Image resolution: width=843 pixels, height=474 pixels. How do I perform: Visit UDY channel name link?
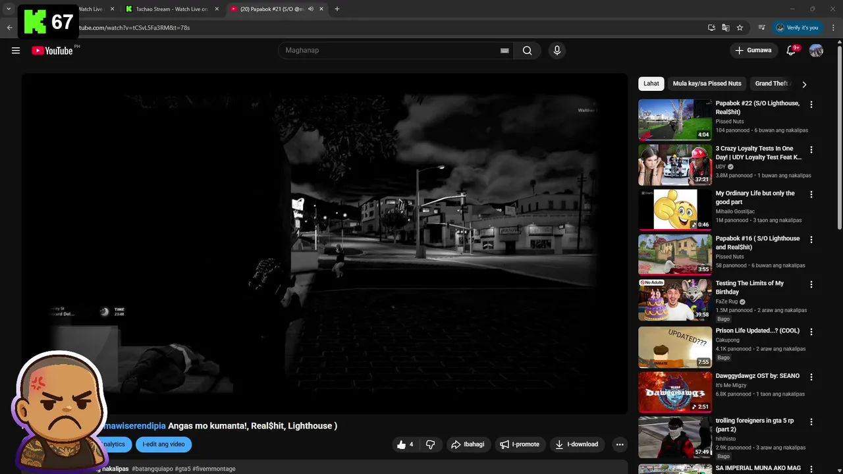pos(721,167)
